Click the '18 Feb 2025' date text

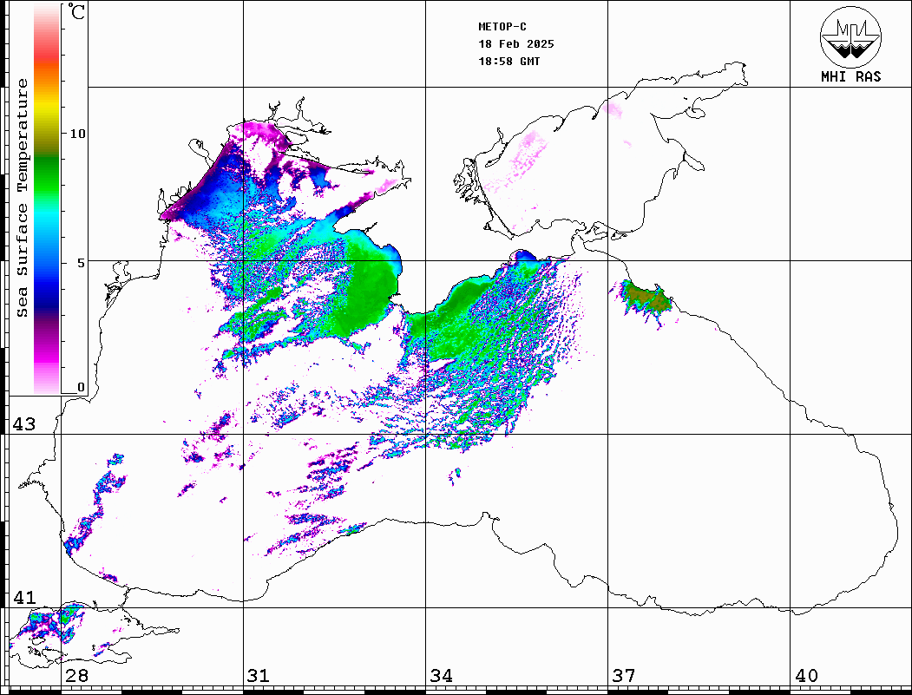[516, 44]
